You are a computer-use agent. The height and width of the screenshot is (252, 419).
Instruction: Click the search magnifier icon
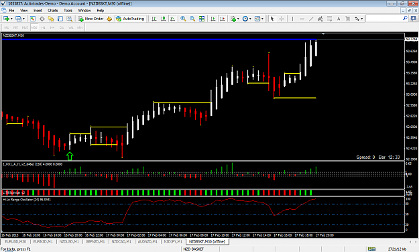405,18
